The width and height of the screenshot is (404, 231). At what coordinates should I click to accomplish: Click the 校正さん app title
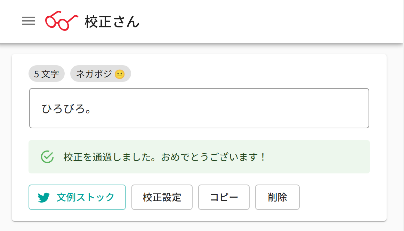112,22
